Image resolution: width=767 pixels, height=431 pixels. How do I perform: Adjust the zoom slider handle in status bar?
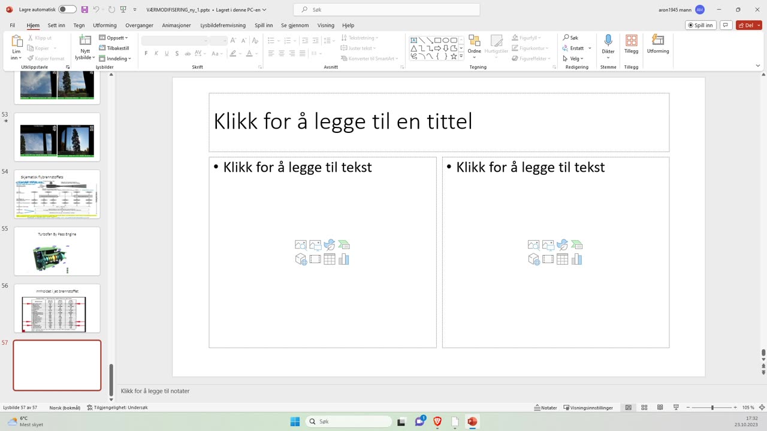click(712, 408)
